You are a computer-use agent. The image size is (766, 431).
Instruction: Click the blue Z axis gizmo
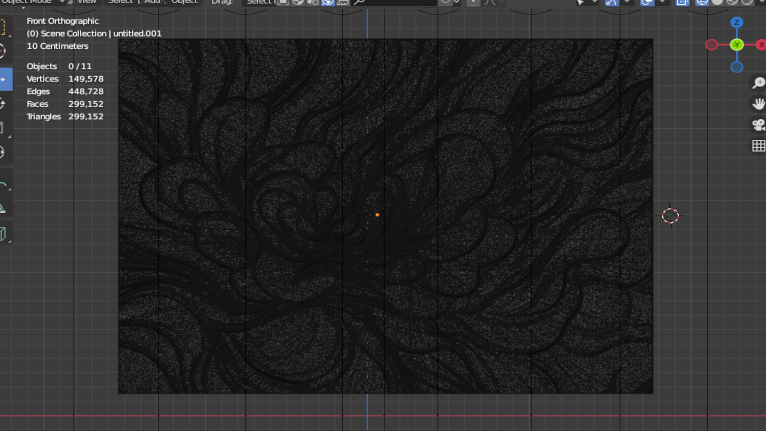click(736, 22)
